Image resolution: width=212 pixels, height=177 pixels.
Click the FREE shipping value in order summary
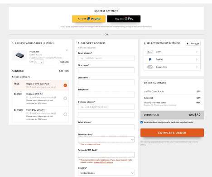coord(198,103)
